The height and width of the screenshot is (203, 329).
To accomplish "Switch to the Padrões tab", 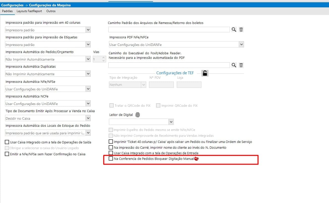I will (7, 11).
